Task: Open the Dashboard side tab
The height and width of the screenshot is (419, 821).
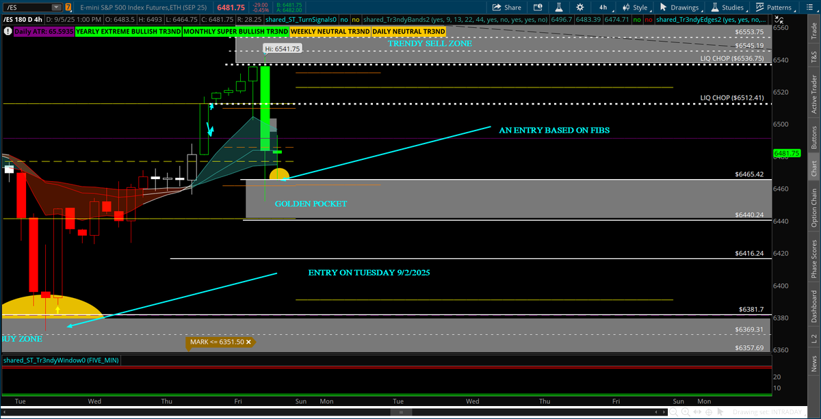Action: pos(813,306)
